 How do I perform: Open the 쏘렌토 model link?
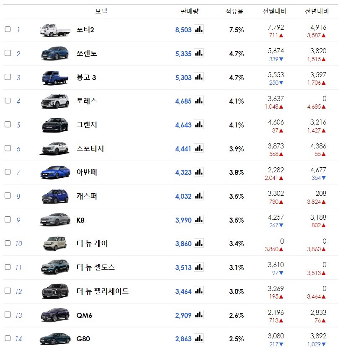[87, 54]
